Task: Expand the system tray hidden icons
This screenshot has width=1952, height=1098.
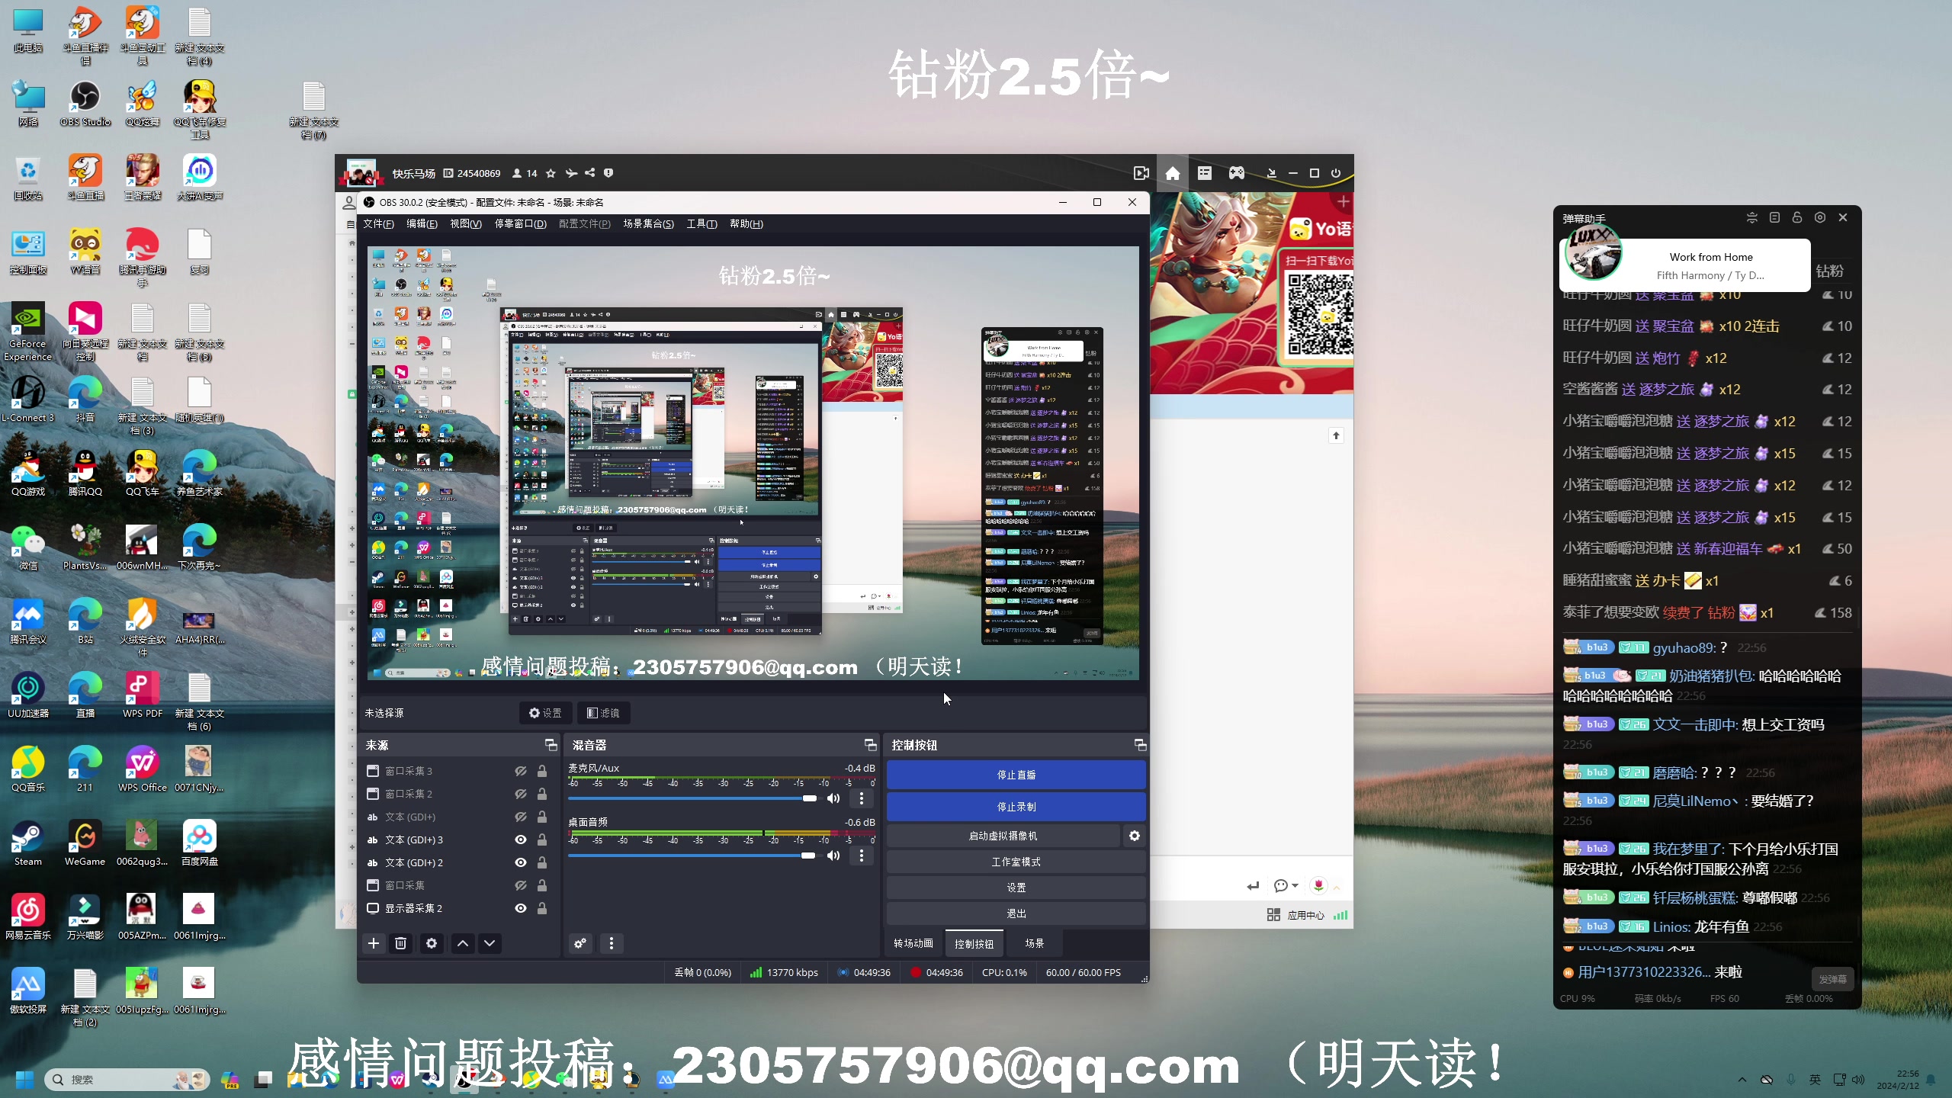Action: [1742, 1079]
